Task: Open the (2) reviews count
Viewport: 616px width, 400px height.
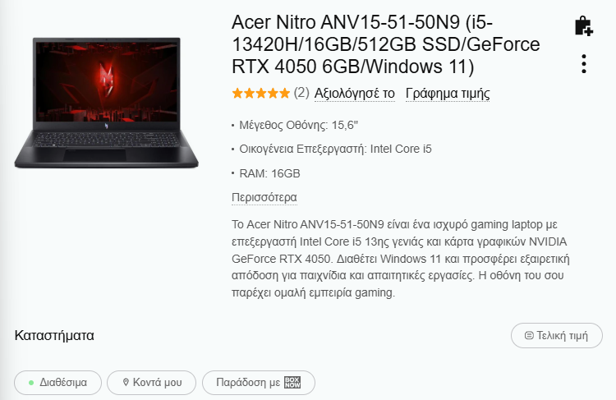Action: [301, 93]
